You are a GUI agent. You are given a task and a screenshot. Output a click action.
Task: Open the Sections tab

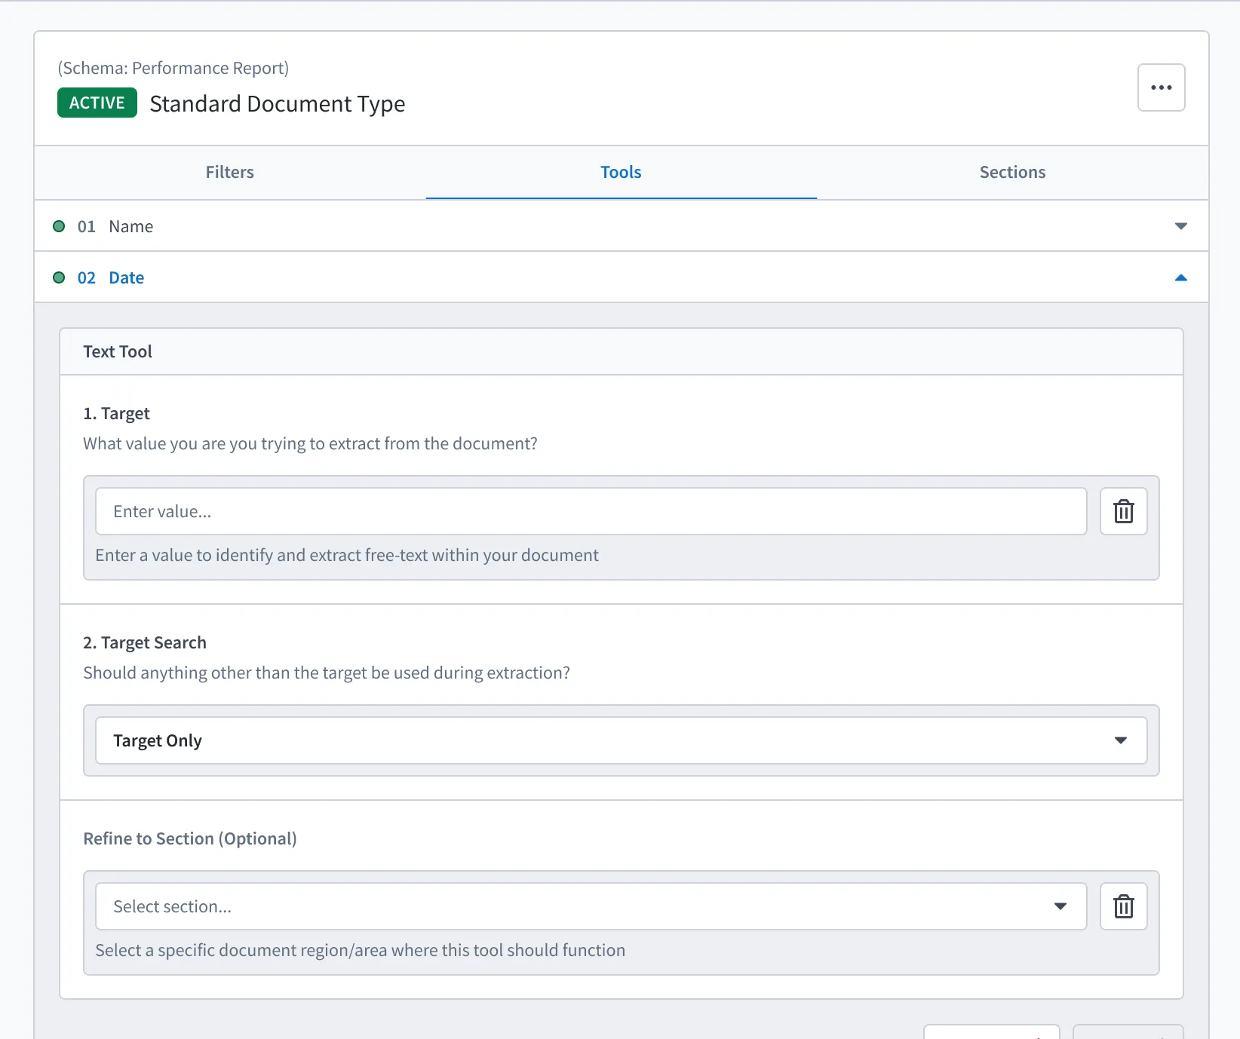[x=1012, y=172]
